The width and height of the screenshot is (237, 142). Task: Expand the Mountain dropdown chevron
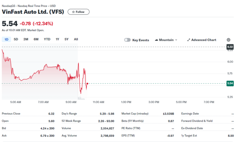[176, 40]
